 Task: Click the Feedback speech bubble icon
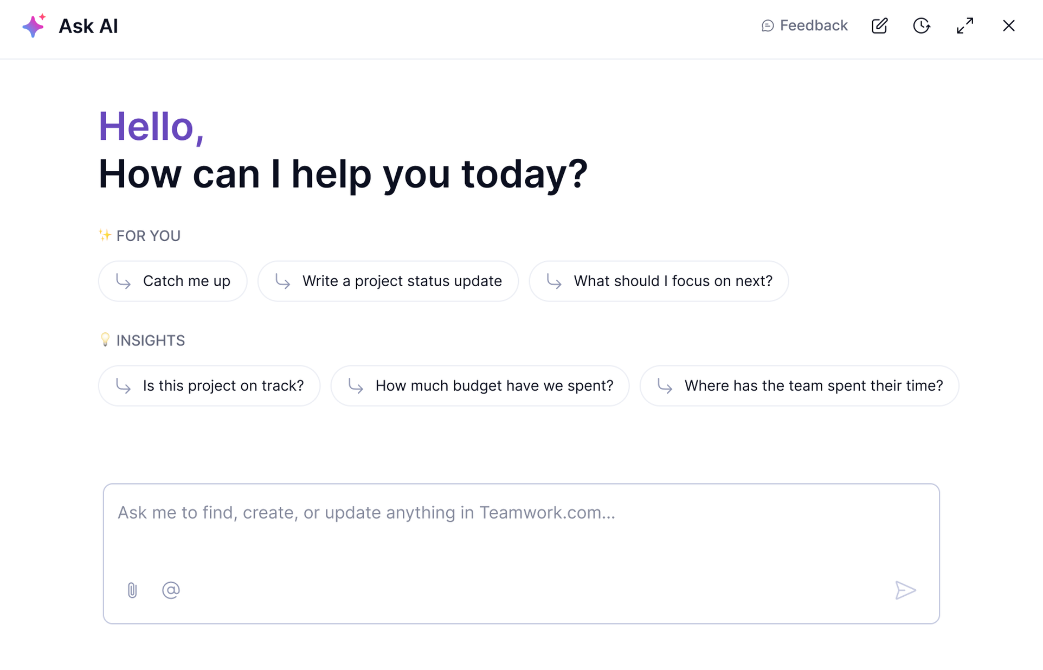pyautogui.click(x=768, y=25)
